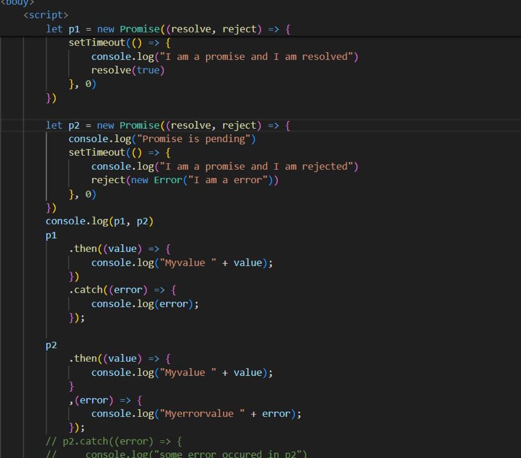Click the standalone p1 identifier before .then
Screen dimensions: 521x458
click(x=52, y=235)
